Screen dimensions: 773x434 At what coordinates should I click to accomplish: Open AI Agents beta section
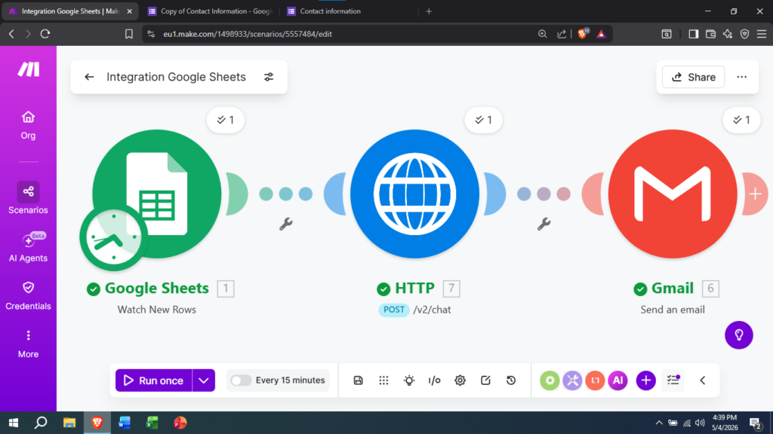tap(28, 247)
